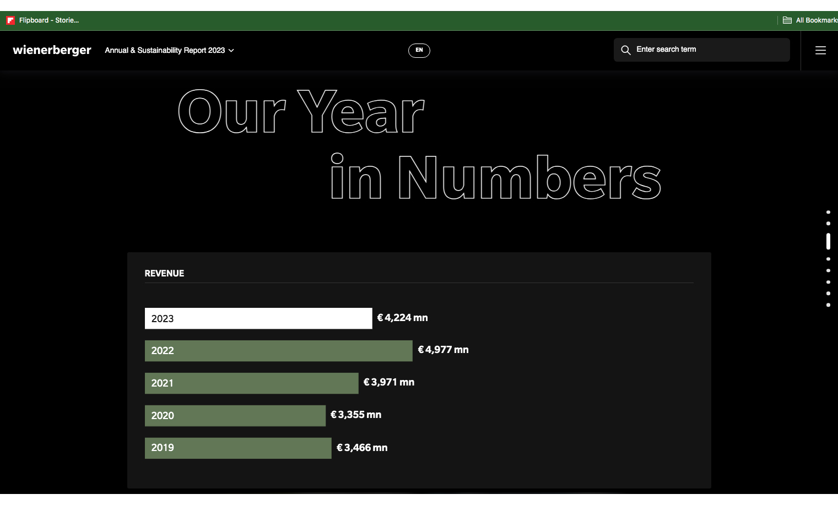
Task: Select the 2020 revenue bar
Action: pyautogui.click(x=235, y=416)
